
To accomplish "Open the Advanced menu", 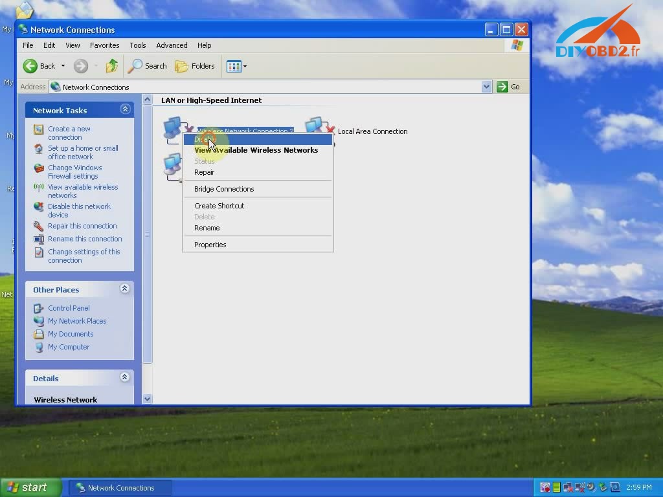I will click(x=171, y=45).
